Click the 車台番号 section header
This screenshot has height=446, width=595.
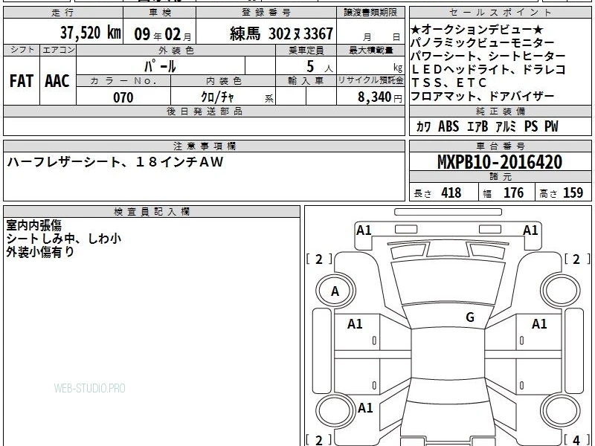(x=501, y=146)
